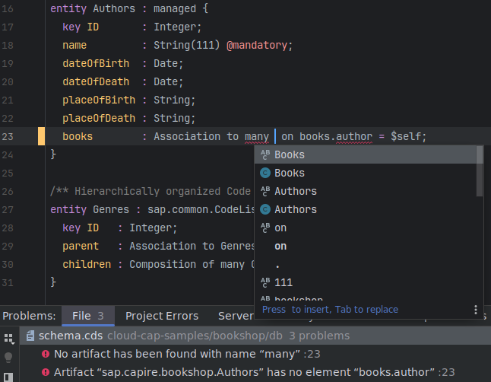Select the 111 completion suggestion
Screen dimensions: 491x382
click(365, 282)
